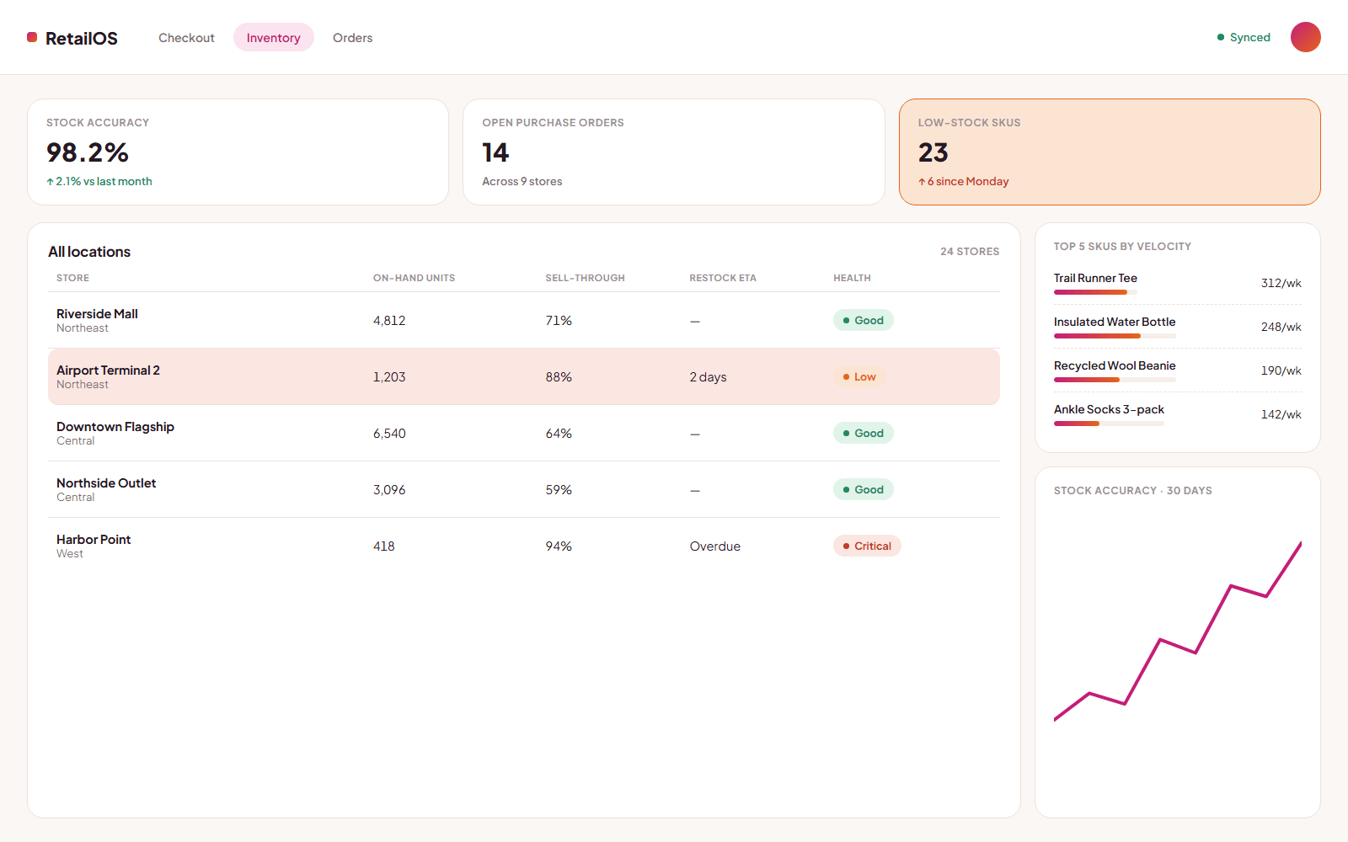Viewport: 1348px width, 842px height.
Task: Select the Airport Terminal 2 store name
Action: (108, 370)
